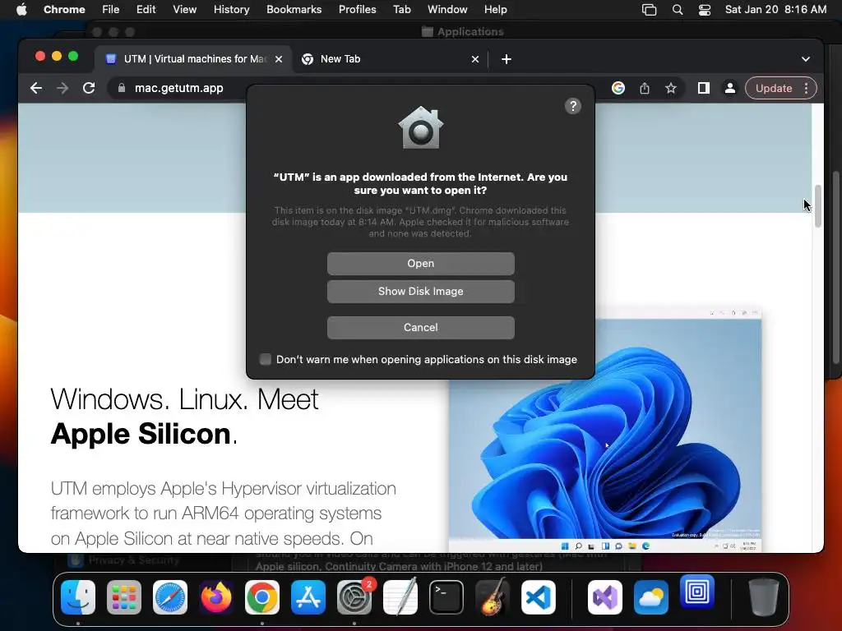
Task: Open Finder from the Dock
Action: click(78, 596)
